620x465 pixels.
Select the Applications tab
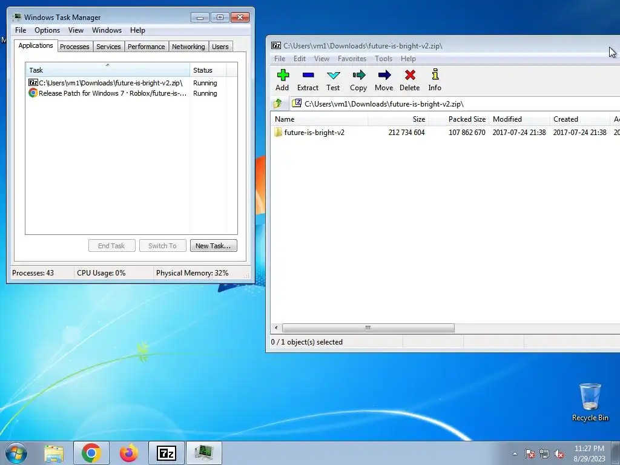36,45
